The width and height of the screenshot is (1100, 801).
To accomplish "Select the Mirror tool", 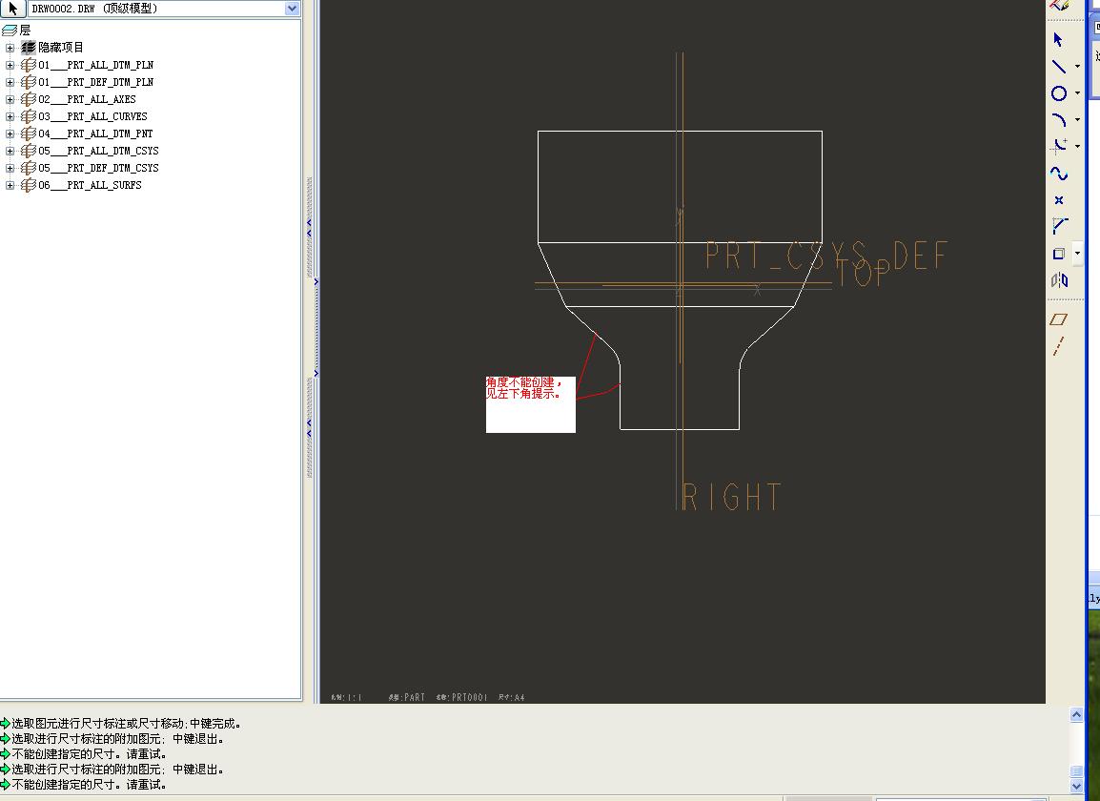I will [1059, 280].
